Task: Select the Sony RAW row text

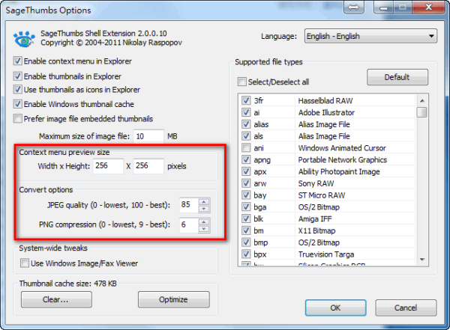Action: click(x=316, y=183)
